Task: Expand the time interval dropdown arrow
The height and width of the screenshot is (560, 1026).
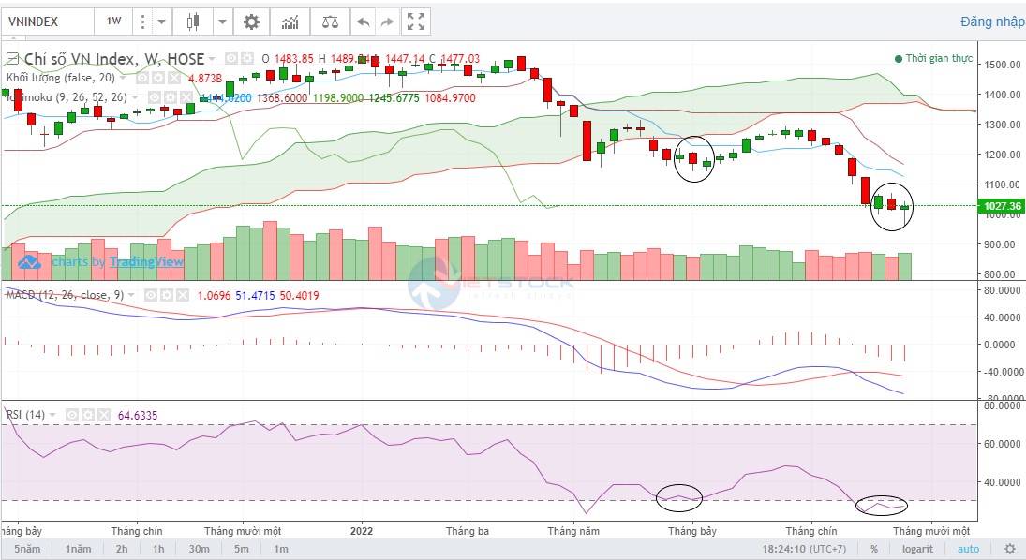Action: [162, 21]
